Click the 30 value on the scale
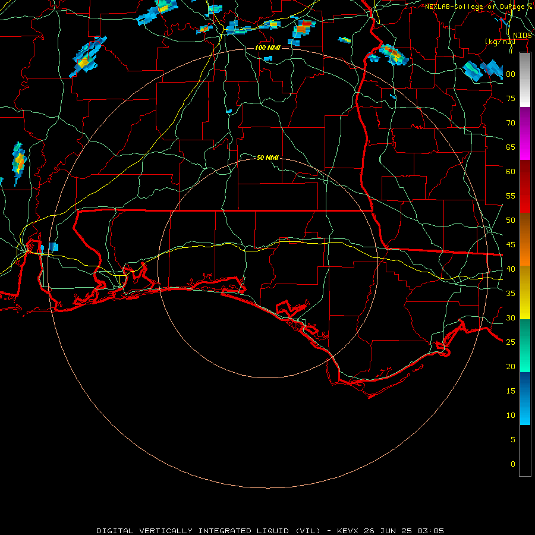This screenshot has width=535, height=535. coord(511,317)
